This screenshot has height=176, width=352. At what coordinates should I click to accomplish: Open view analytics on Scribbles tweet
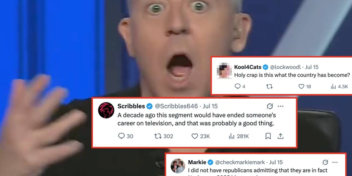[232, 136]
